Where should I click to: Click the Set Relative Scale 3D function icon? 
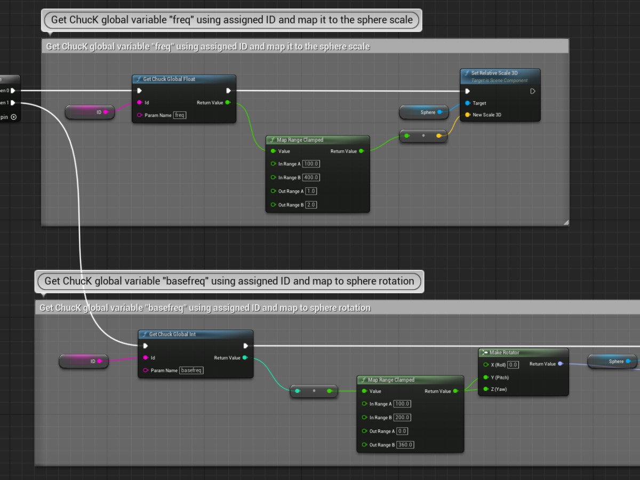point(467,73)
